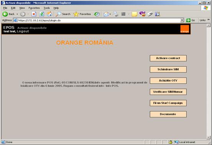The image size is (212, 145).
Task: Expand the Links toolbar chevron
Action: pos(209,20)
